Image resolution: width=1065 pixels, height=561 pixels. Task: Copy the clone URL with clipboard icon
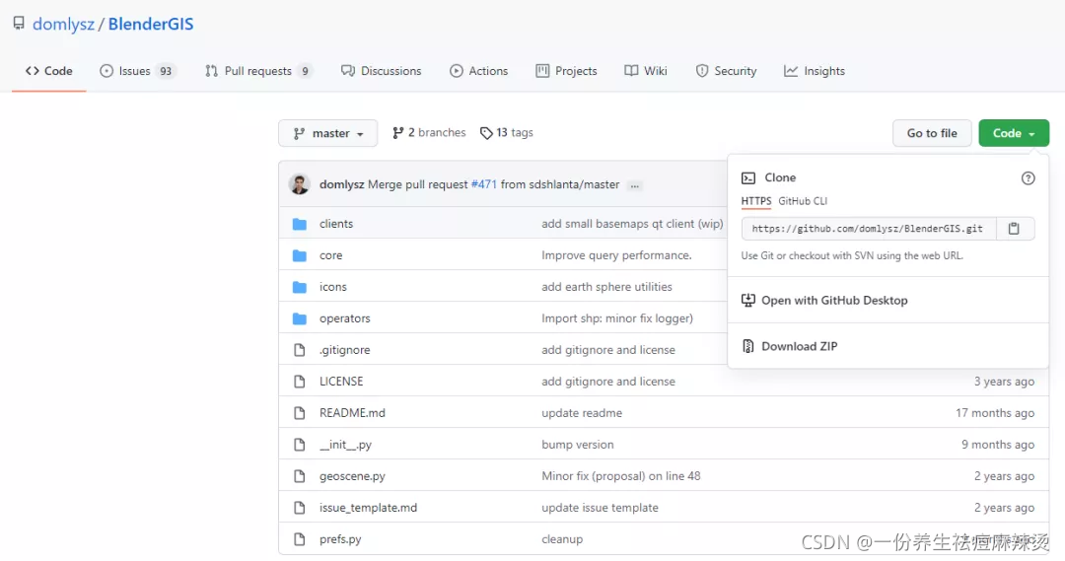1014,229
